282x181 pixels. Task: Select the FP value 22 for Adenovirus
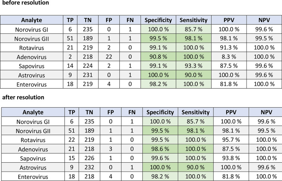click(109, 57)
